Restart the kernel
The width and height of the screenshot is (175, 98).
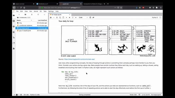[73, 17]
